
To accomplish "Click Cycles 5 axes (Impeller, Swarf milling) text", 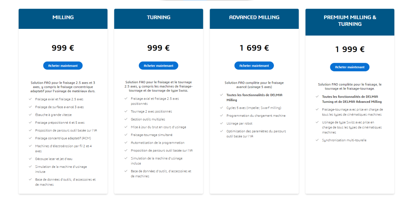I will (x=254, y=108).
